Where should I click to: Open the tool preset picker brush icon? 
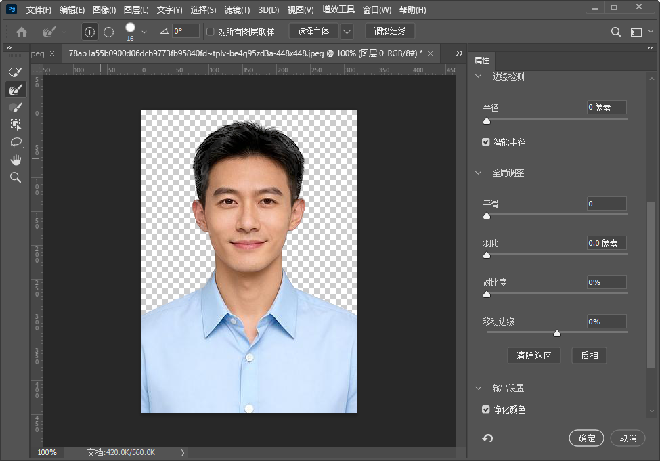[49, 32]
